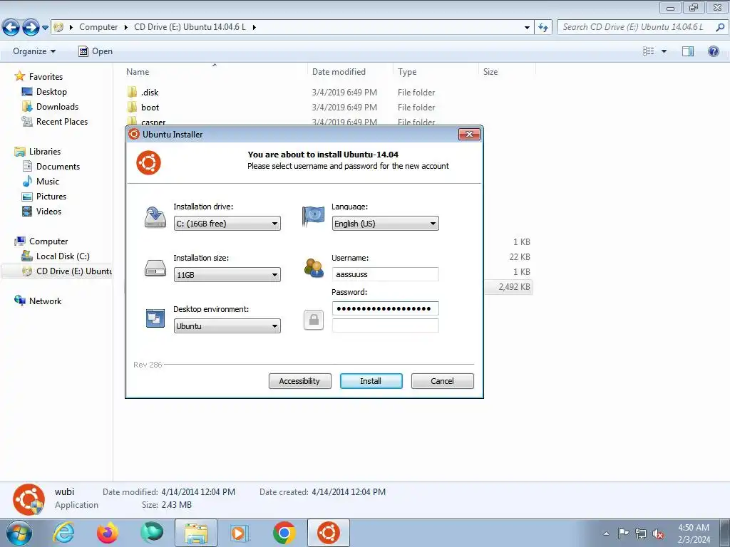The width and height of the screenshot is (730, 547).
Task: Click the hard disk installation size icon
Action: (x=155, y=269)
